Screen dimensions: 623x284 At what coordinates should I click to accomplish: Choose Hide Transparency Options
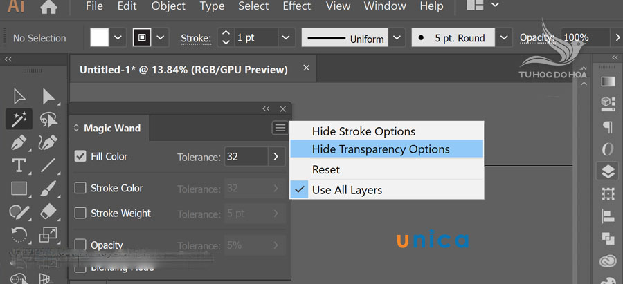(381, 149)
